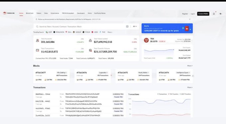
Task: Click the Total Transfer Volume icon
Action: point(90,50)
